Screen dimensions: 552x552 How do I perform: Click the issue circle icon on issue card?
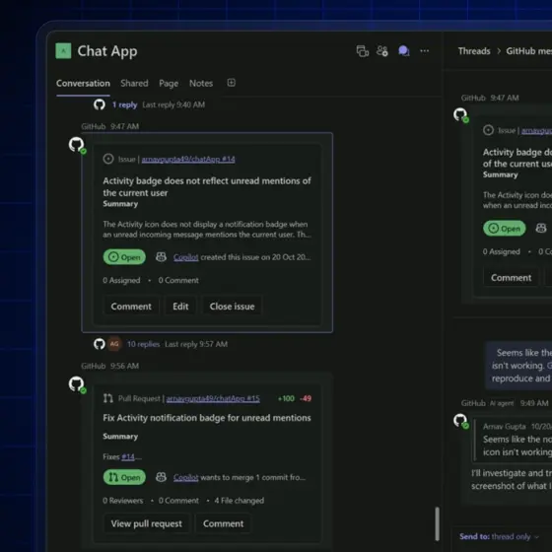108,159
